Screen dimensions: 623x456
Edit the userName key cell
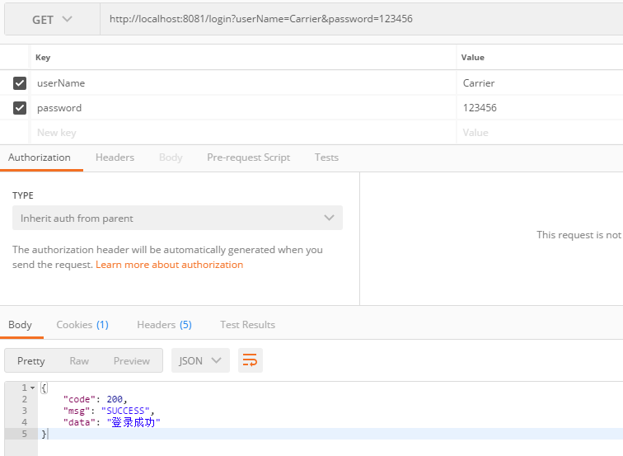click(243, 83)
